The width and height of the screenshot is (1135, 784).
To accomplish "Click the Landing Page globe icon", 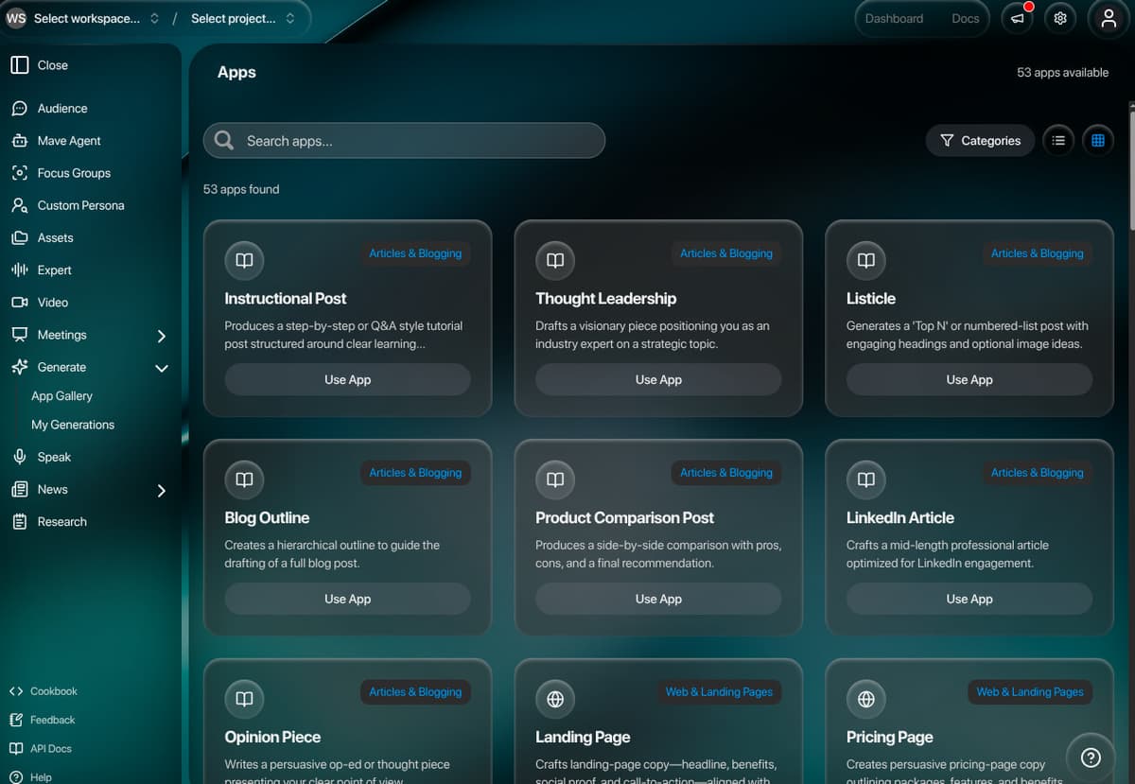I will (x=555, y=699).
